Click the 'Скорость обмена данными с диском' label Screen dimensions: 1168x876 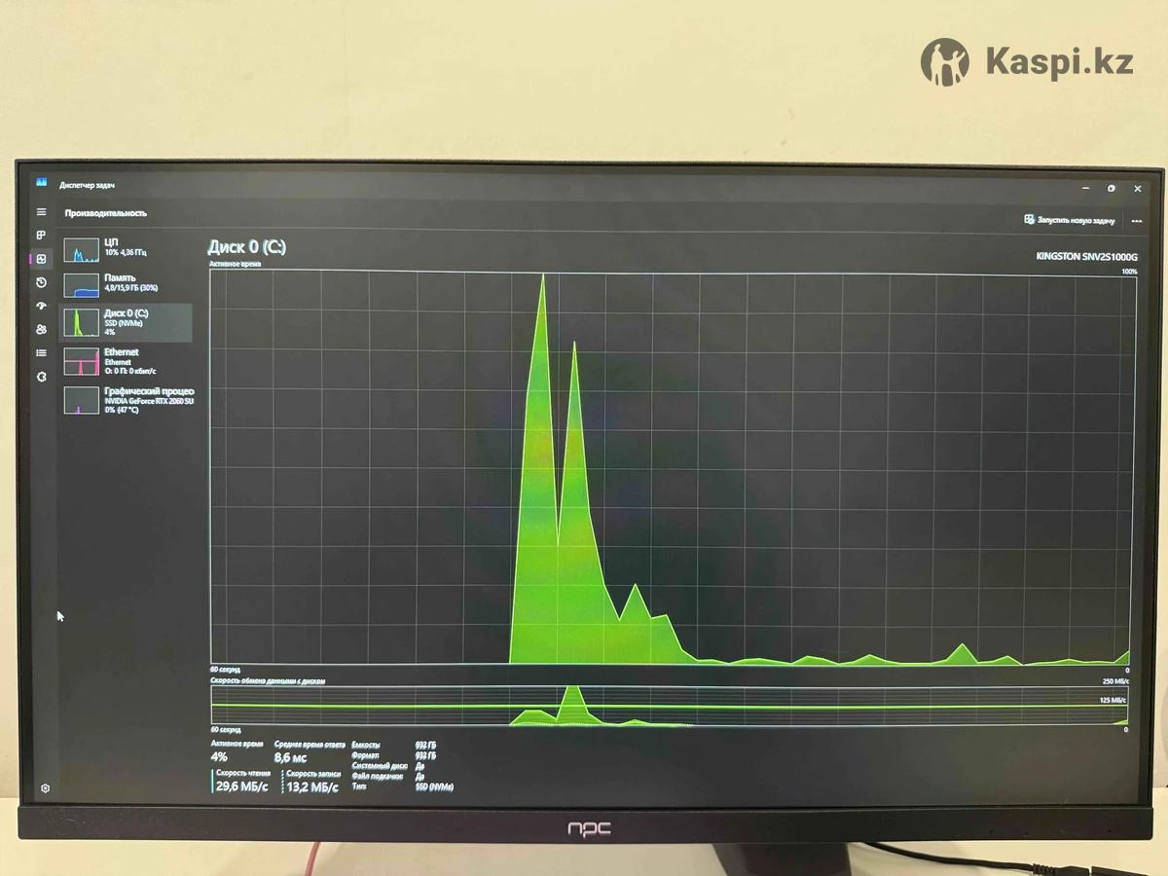268,681
